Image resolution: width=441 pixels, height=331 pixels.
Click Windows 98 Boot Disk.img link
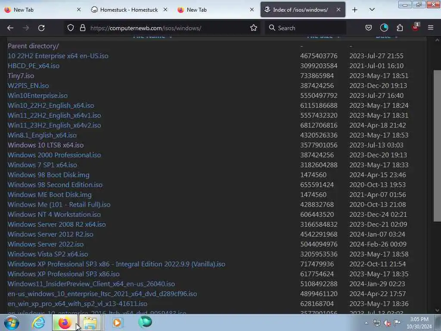(48, 175)
